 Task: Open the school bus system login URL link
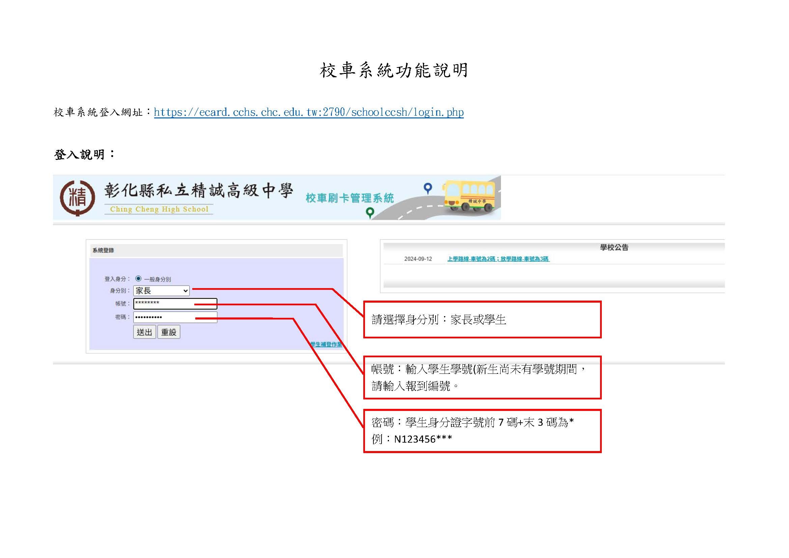(x=309, y=112)
